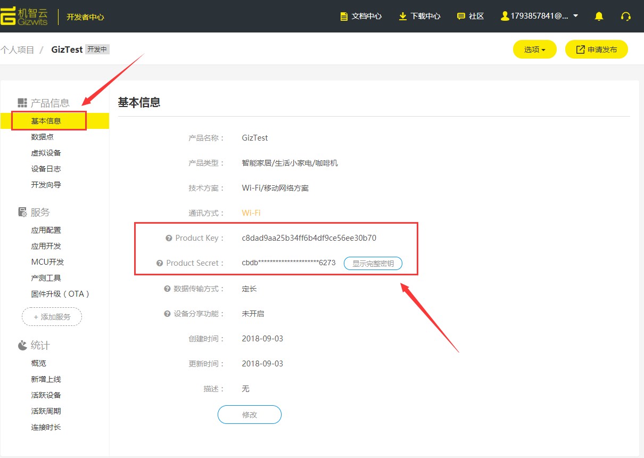This screenshot has width=644, height=458.
Task: Click the notification bell icon
Action: [x=599, y=16]
